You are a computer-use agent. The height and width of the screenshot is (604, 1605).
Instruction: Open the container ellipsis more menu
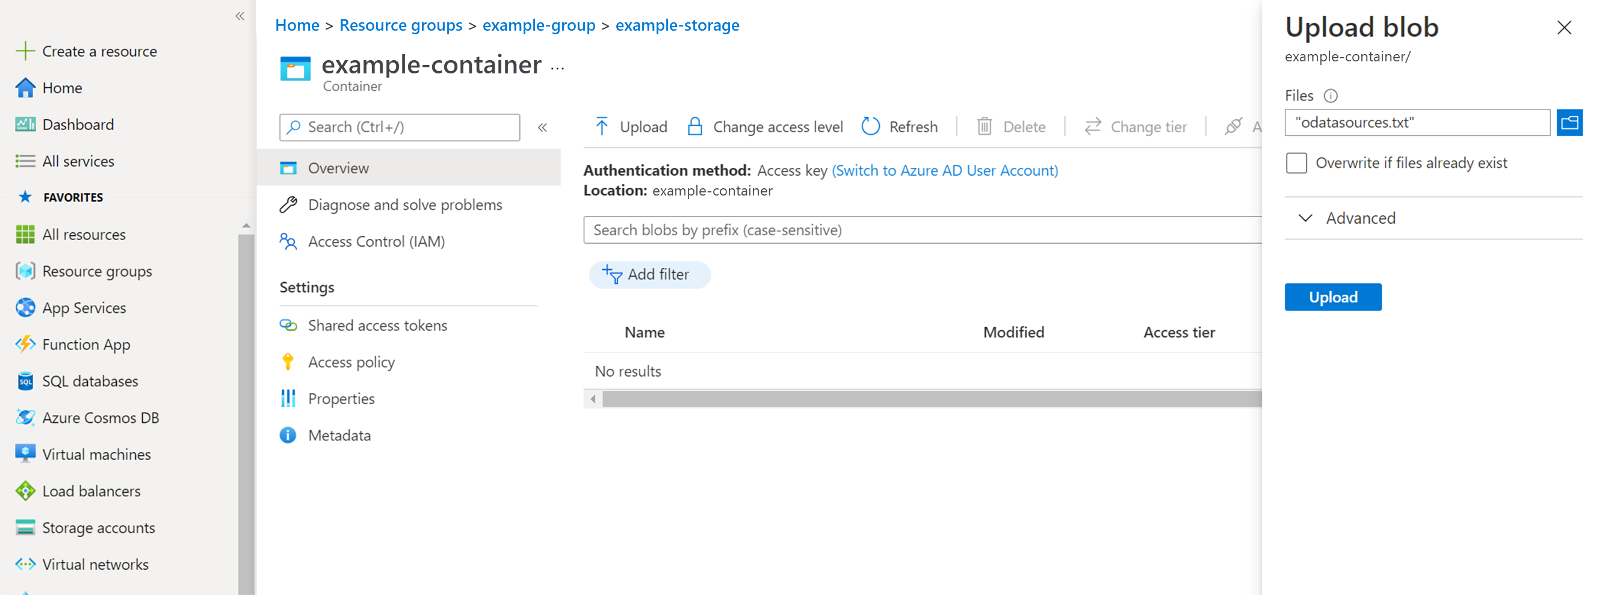pos(558,69)
